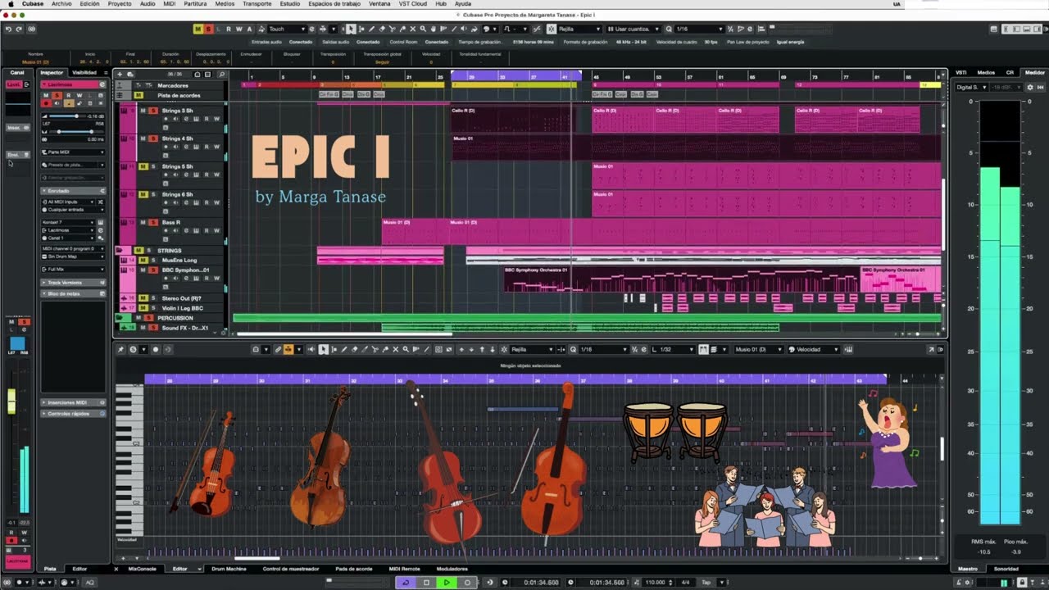This screenshot has height=590, width=1049.
Task: Mute the Strings 3 Sh track
Action: (143, 111)
